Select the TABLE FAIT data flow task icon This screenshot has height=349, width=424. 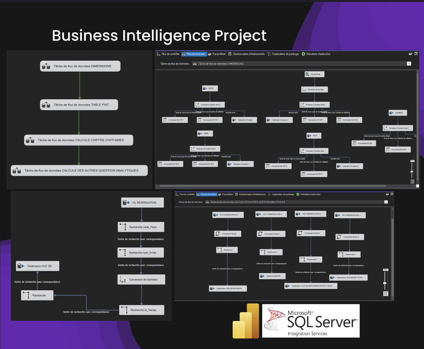pos(46,105)
